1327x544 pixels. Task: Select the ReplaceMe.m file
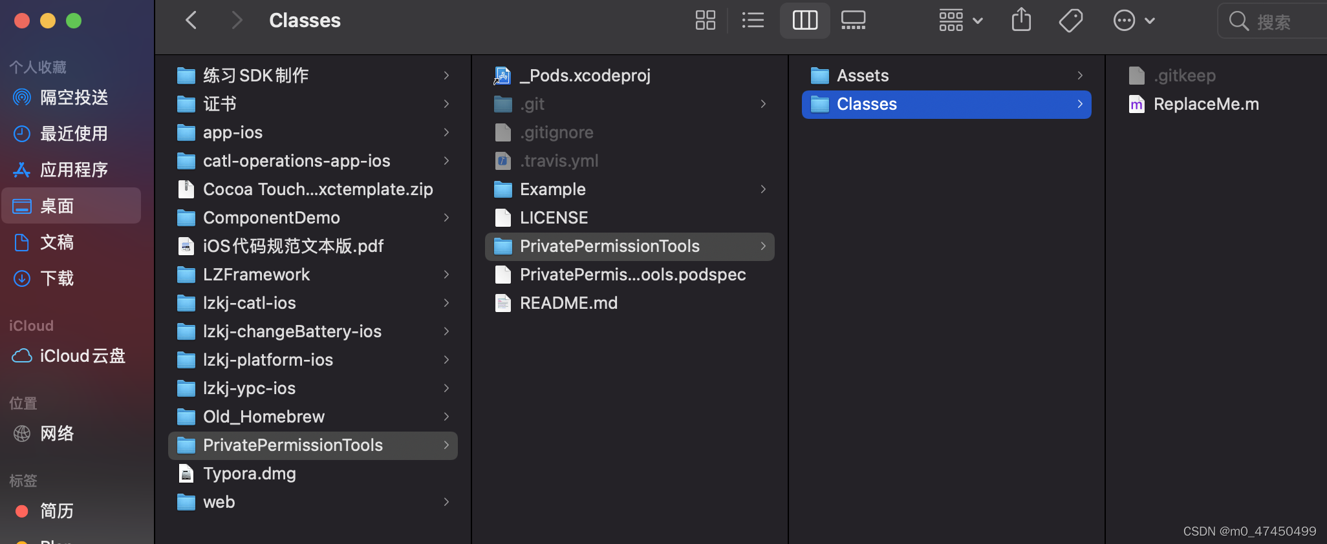tap(1205, 104)
